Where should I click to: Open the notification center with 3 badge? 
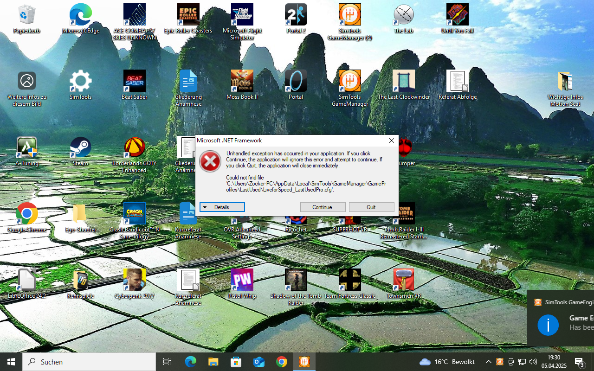pos(580,362)
